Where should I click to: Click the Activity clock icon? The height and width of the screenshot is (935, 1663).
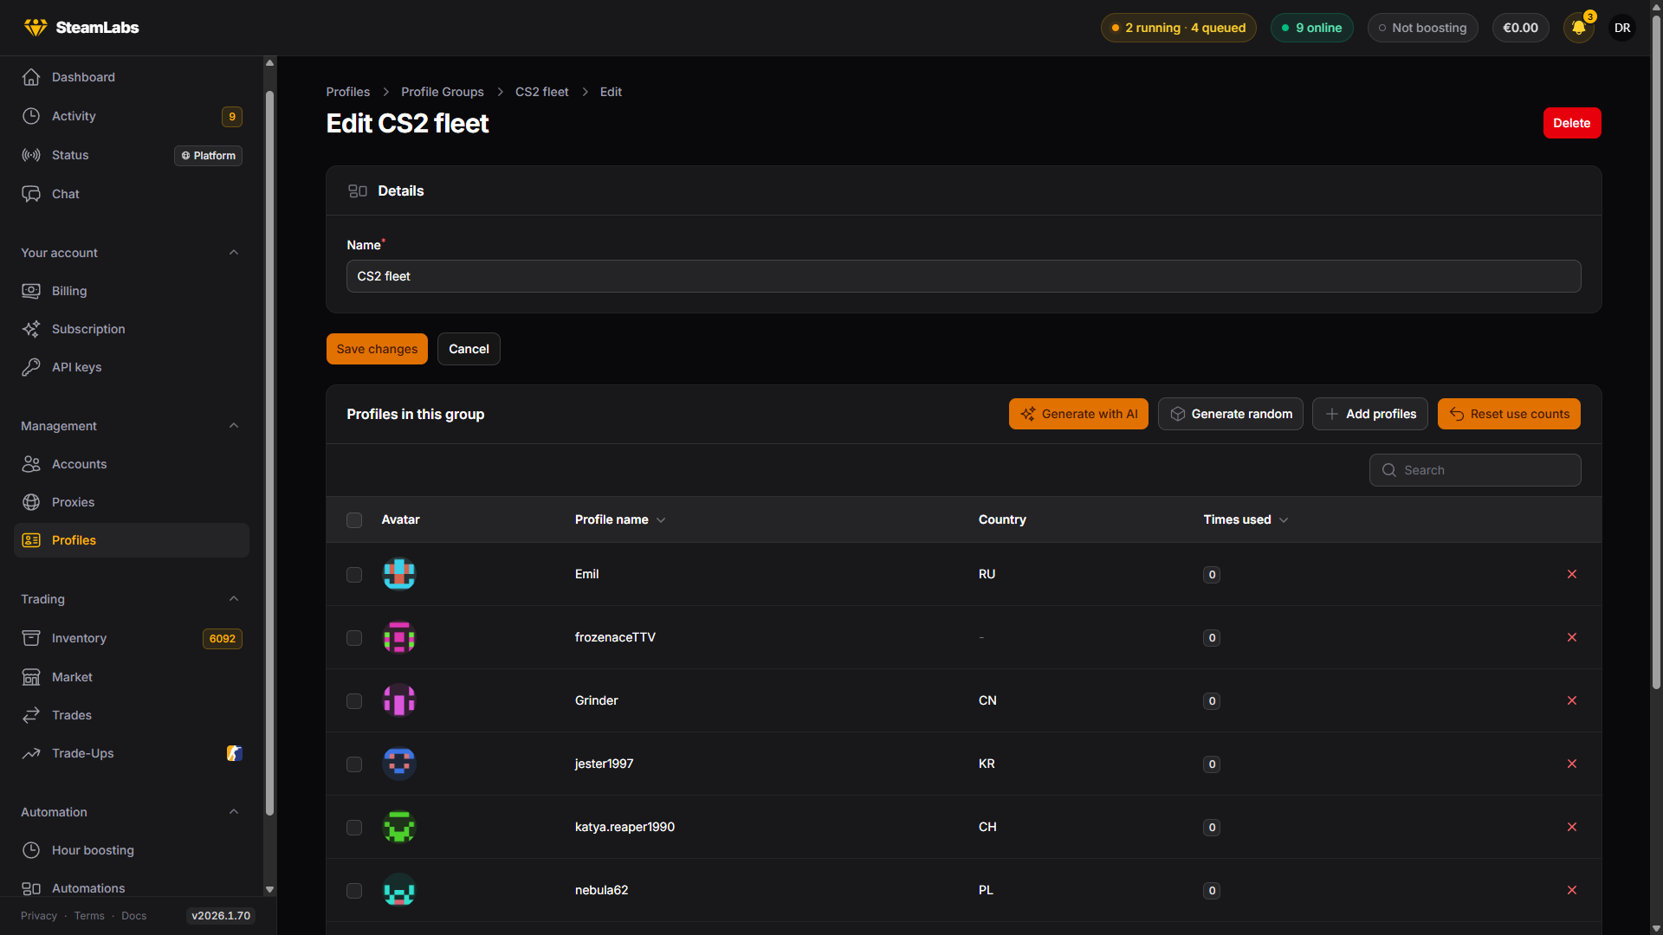pos(31,116)
